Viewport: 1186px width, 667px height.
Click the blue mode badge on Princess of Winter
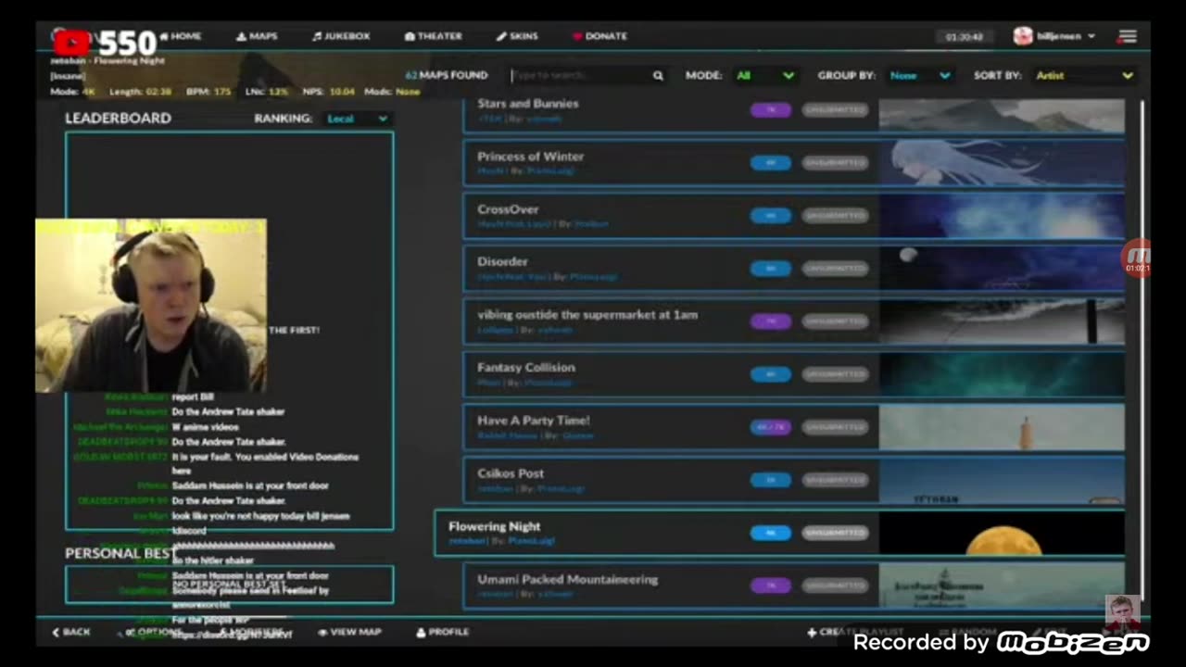[770, 163]
